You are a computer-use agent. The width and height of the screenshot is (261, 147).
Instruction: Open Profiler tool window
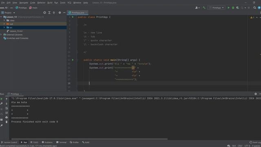[x=74, y=143]
